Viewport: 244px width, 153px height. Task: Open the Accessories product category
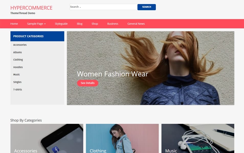20,45
